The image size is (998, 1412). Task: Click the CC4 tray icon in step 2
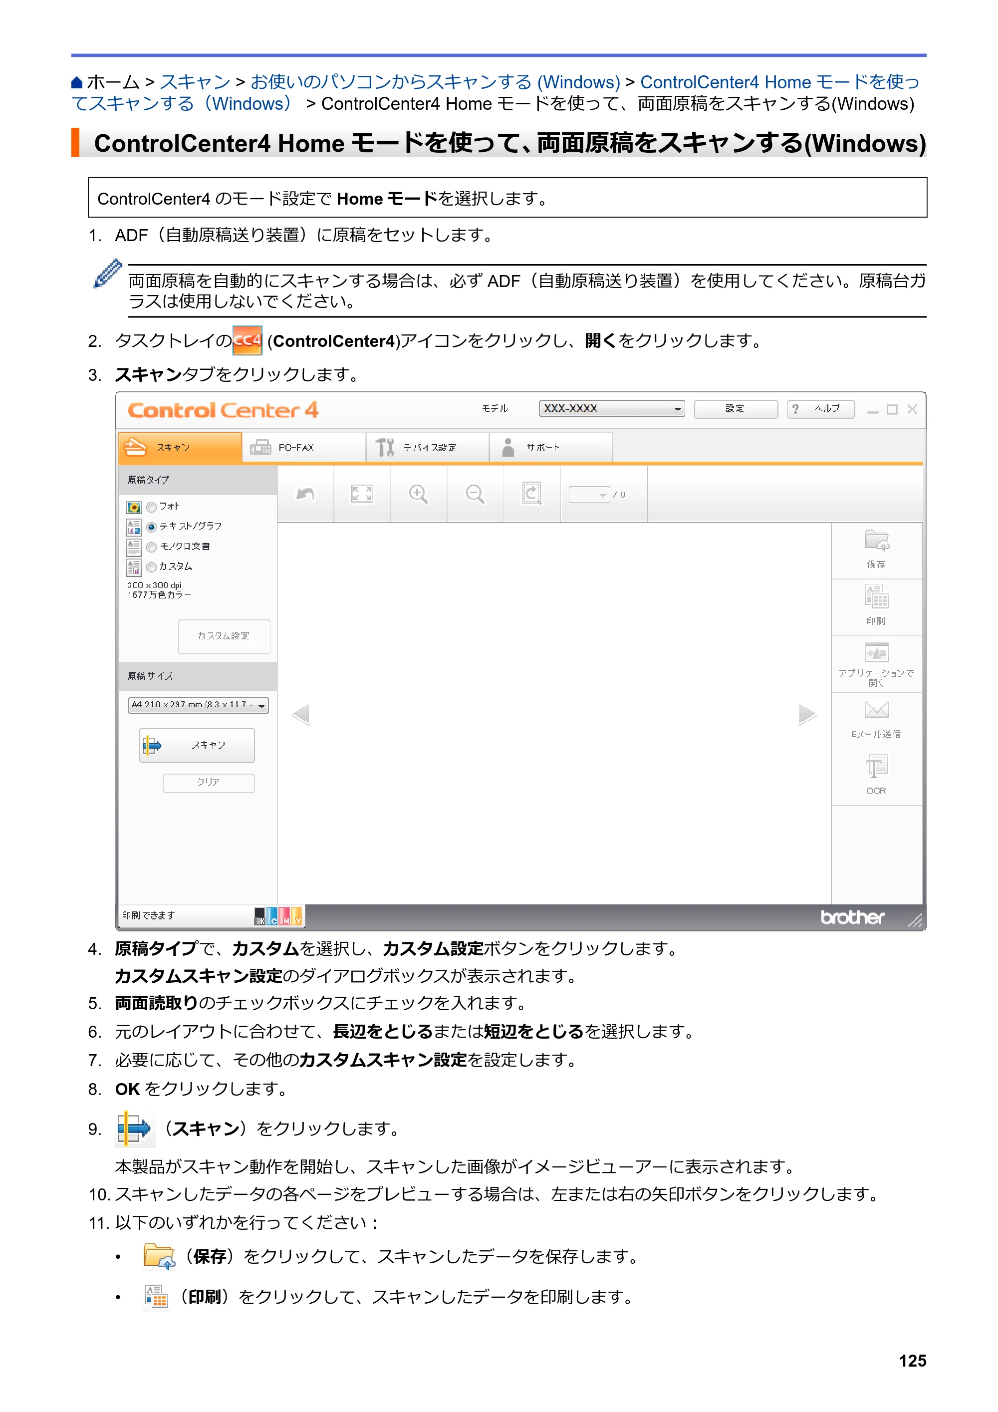click(247, 341)
